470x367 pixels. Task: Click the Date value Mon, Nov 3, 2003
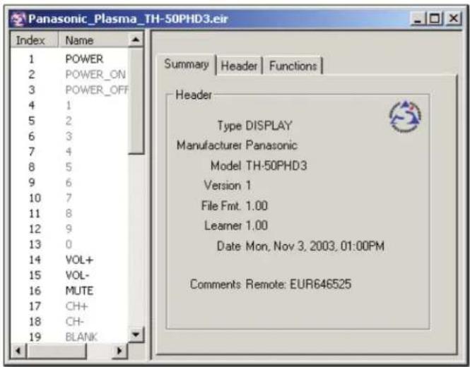point(315,246)
